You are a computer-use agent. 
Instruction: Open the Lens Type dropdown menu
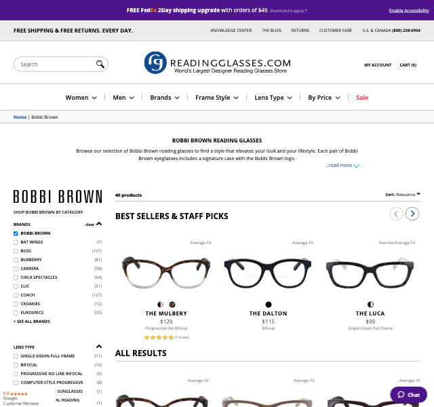(273, 98)
